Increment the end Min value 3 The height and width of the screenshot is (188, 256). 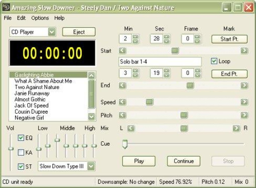point(136,71)
